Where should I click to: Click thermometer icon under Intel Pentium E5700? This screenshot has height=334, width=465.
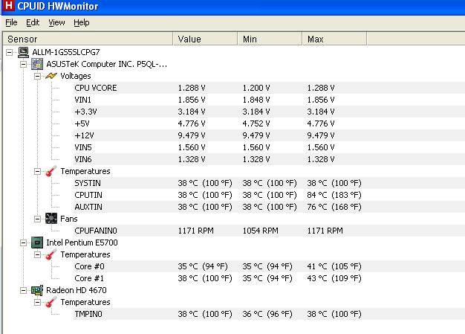51,254
